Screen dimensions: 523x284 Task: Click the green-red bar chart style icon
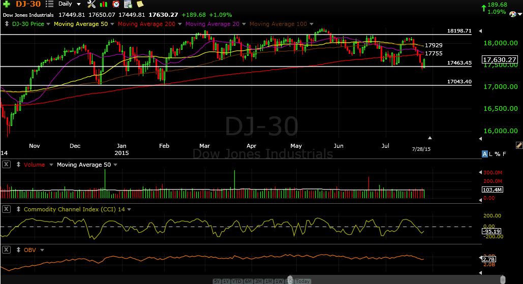coord(103,4)
